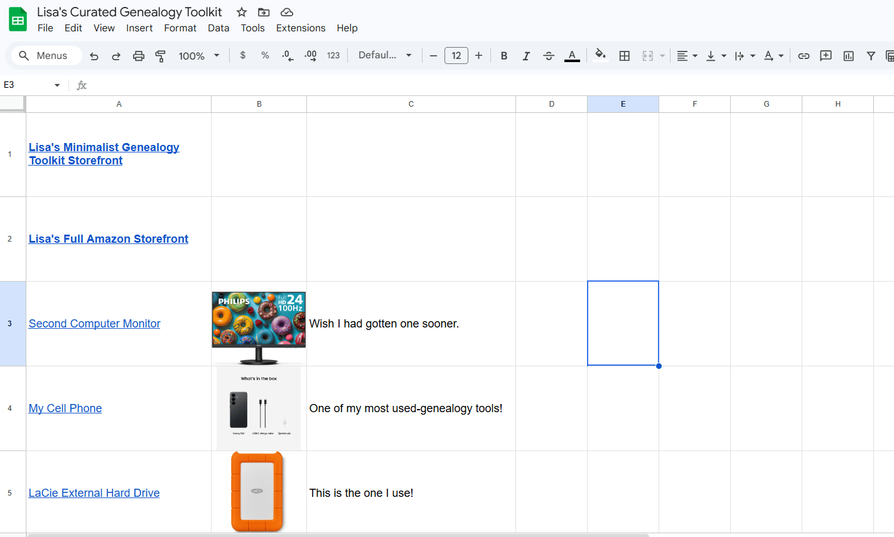Image resolution: width=894 pixels, height=537 pixels.
Task: Click the insert link icon
Action: pos(804,56)
